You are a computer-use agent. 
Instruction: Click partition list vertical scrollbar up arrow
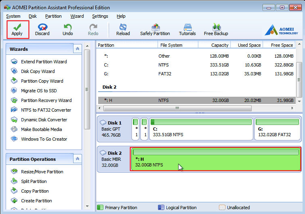pos(299,44)
